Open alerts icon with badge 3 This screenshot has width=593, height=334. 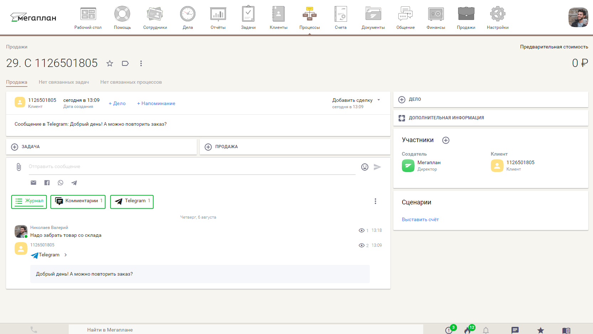click(x=449, y=330)
